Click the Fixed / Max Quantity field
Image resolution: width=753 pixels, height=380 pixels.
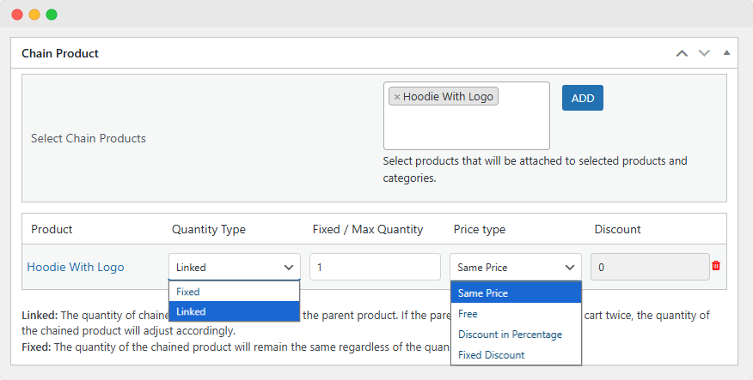(x=375, y=267)
